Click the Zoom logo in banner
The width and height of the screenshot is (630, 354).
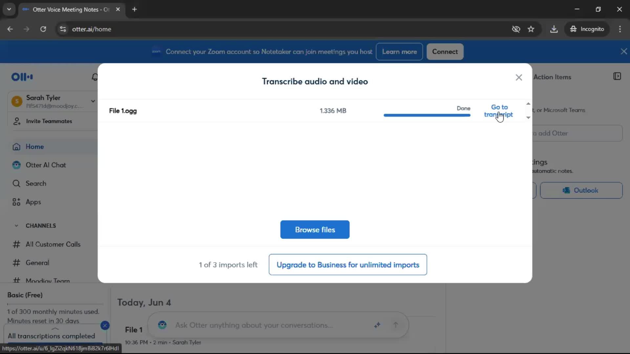156,51
